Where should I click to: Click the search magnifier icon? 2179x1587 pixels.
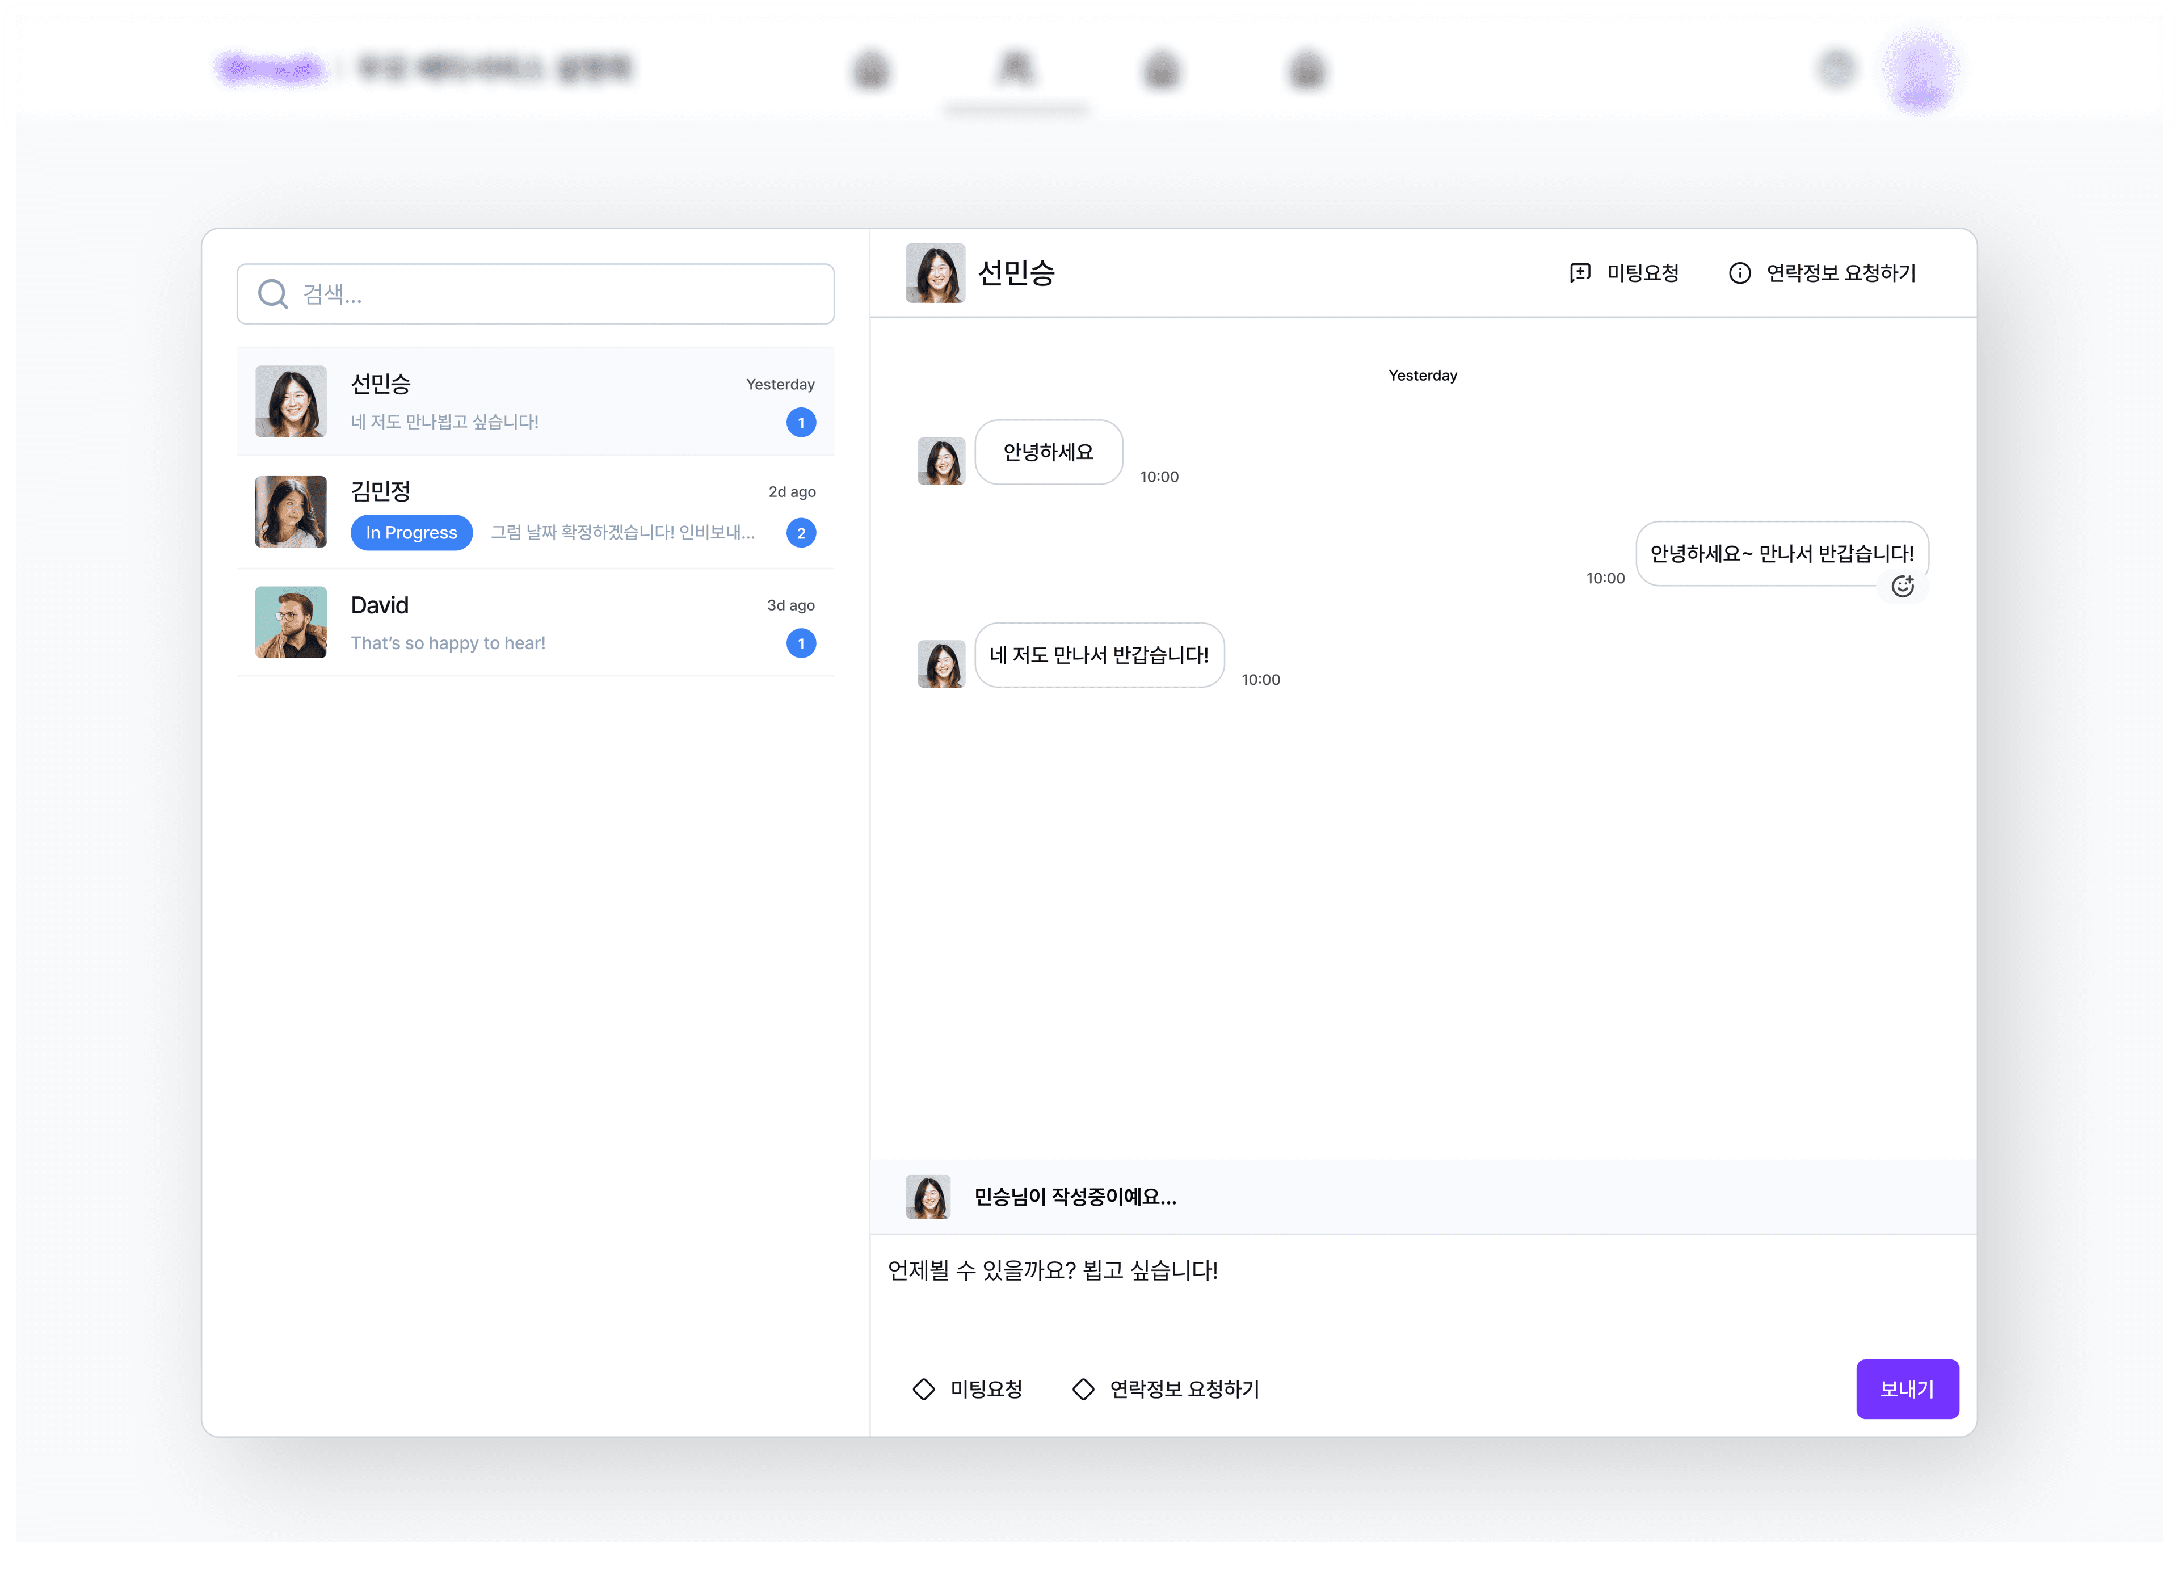point(273,294)
